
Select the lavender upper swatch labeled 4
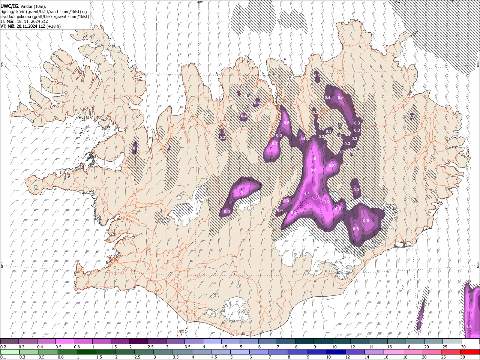click(x=212, y=342)
